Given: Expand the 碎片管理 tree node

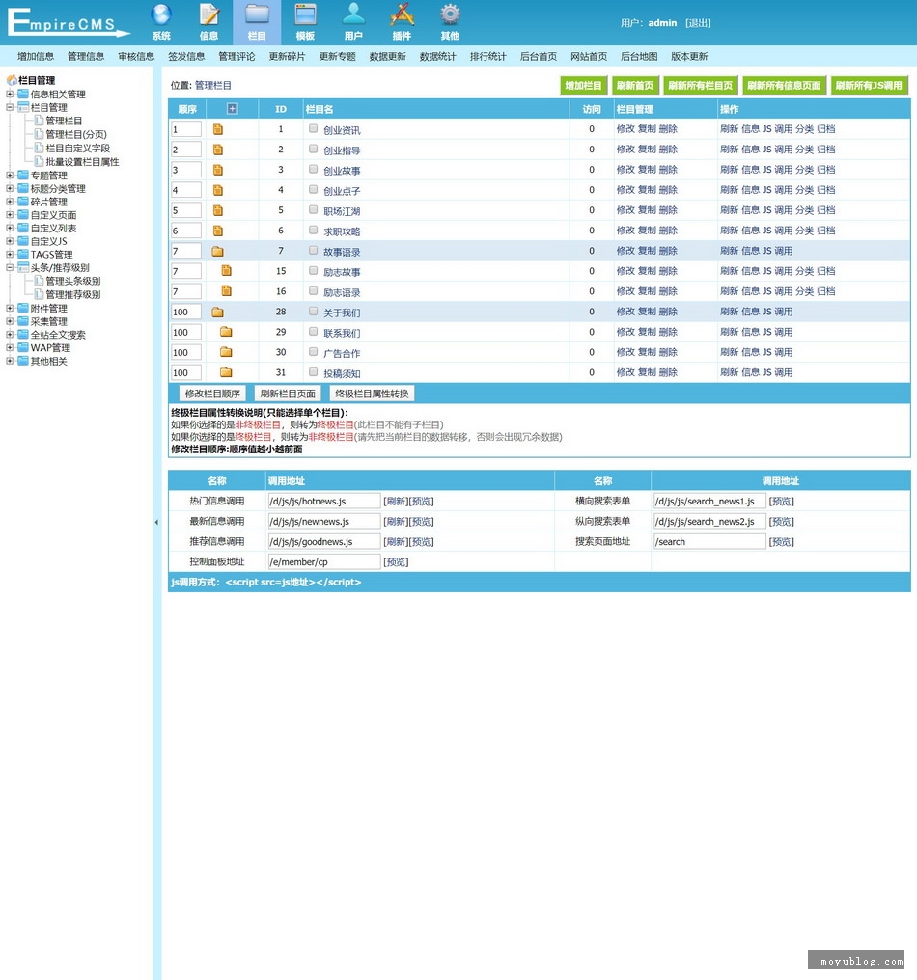Looking at the screenshot, I should click(x=10, y=202).
